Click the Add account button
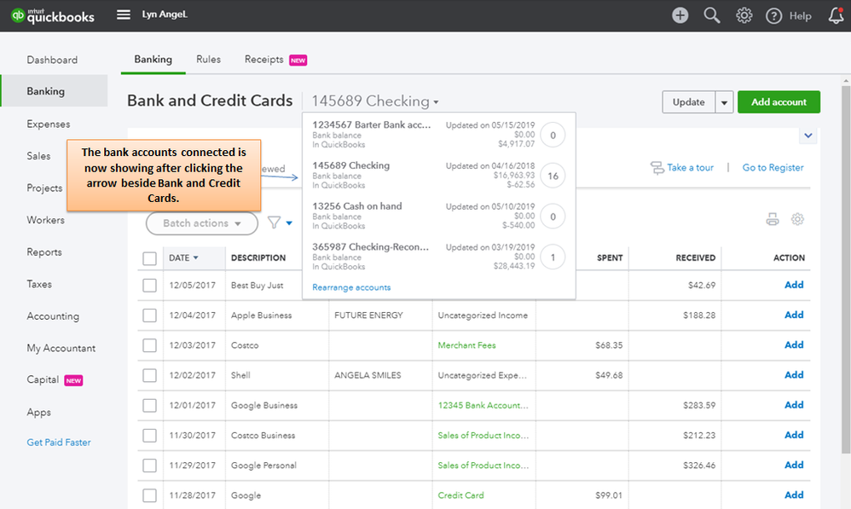The height and width of the screenshot is (509, 851). click(779, 102)
